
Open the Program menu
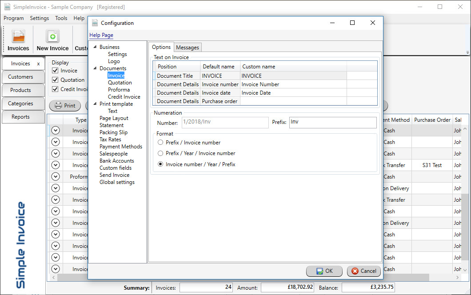[13, 18]
